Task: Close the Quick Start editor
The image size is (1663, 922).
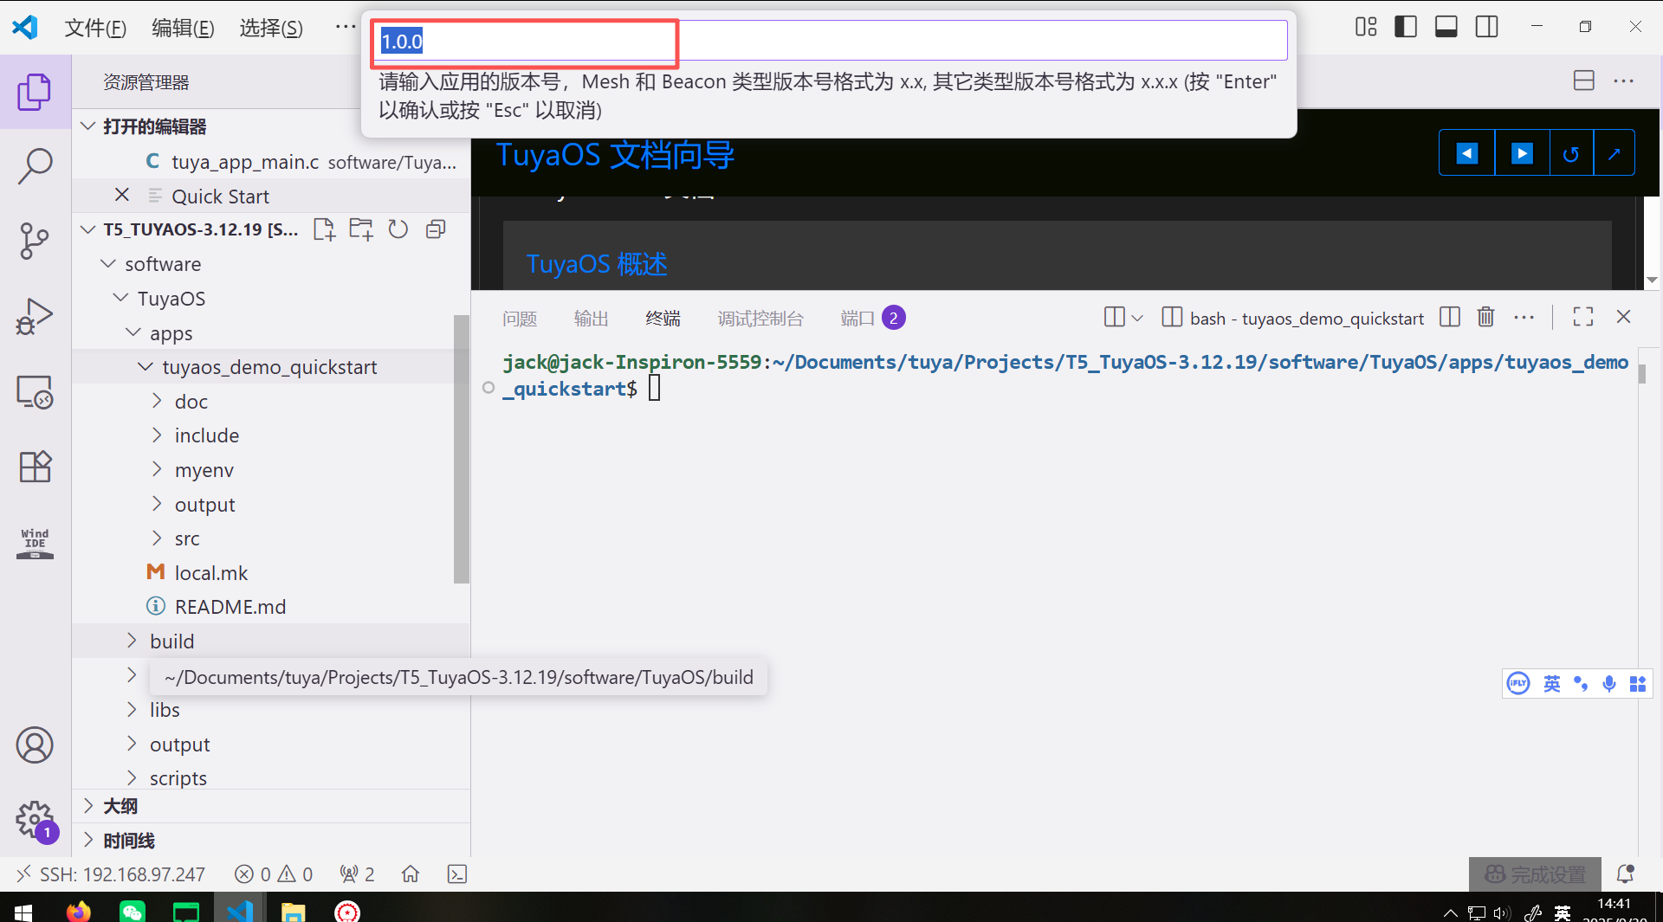Action: (122, 196)
